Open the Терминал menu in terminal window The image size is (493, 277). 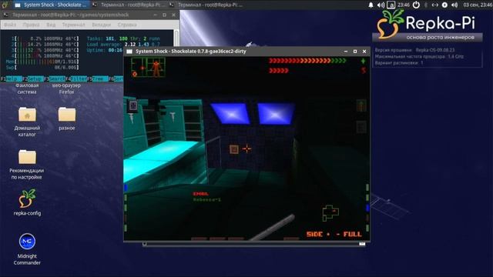(73, 25)
